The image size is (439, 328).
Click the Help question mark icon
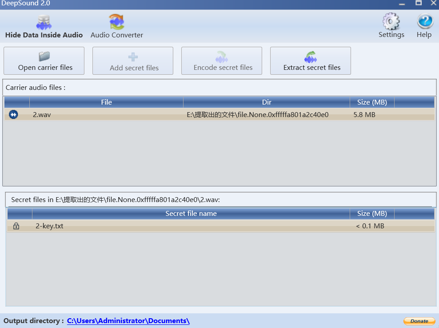(x=425, y=21)
